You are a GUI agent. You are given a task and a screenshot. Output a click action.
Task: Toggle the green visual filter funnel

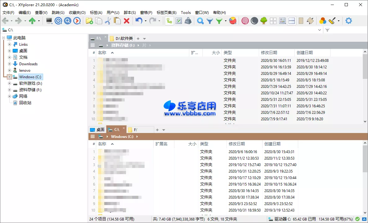[219, 21]
